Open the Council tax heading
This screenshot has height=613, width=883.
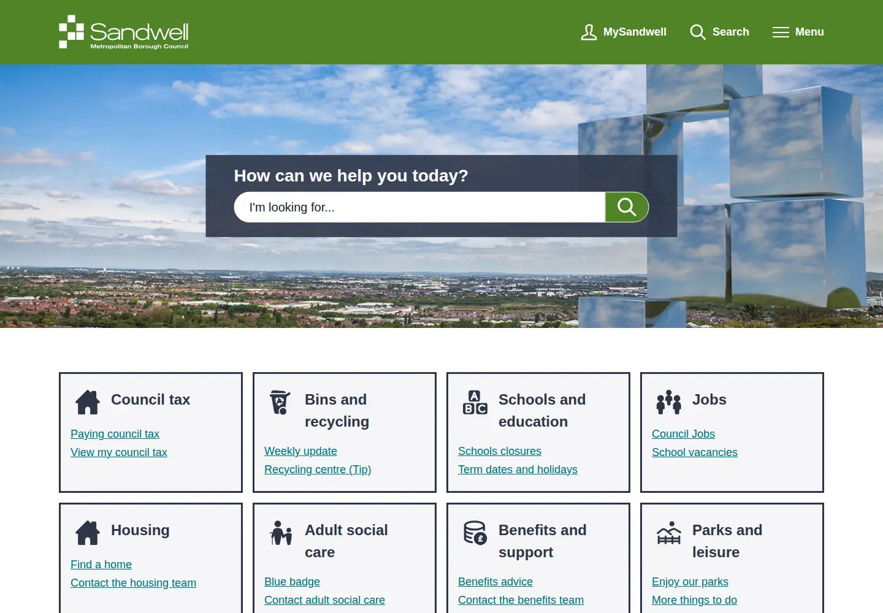tap(151, 400)
